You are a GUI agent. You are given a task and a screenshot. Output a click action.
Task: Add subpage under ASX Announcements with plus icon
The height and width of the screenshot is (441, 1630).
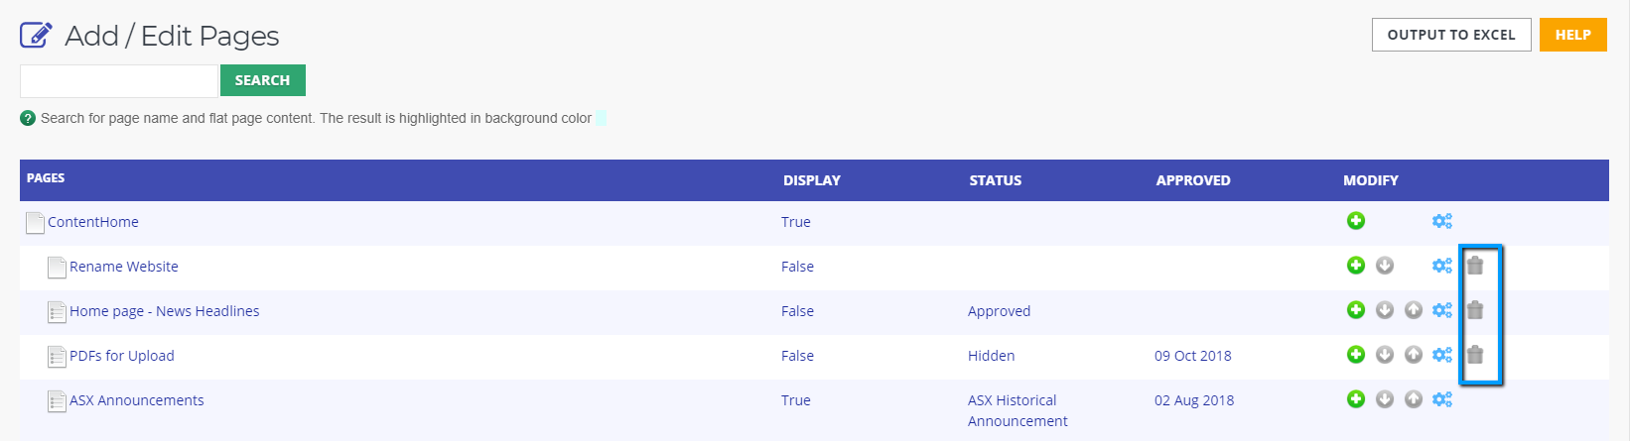tap(1356, 399)
